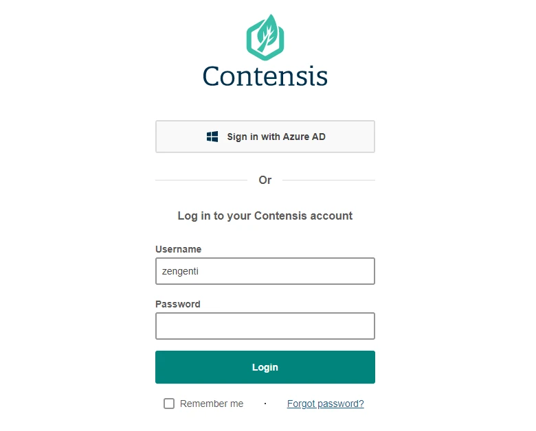Viewport: 536px width, 431px height.
Task: Open the 'Forgot password?' link
Action: (326, 404)
